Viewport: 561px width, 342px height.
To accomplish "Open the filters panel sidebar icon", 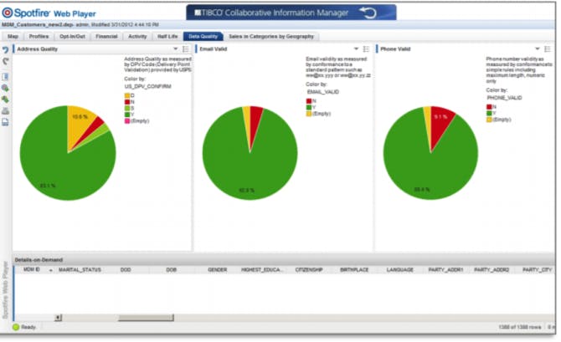I will coord(5,76).
